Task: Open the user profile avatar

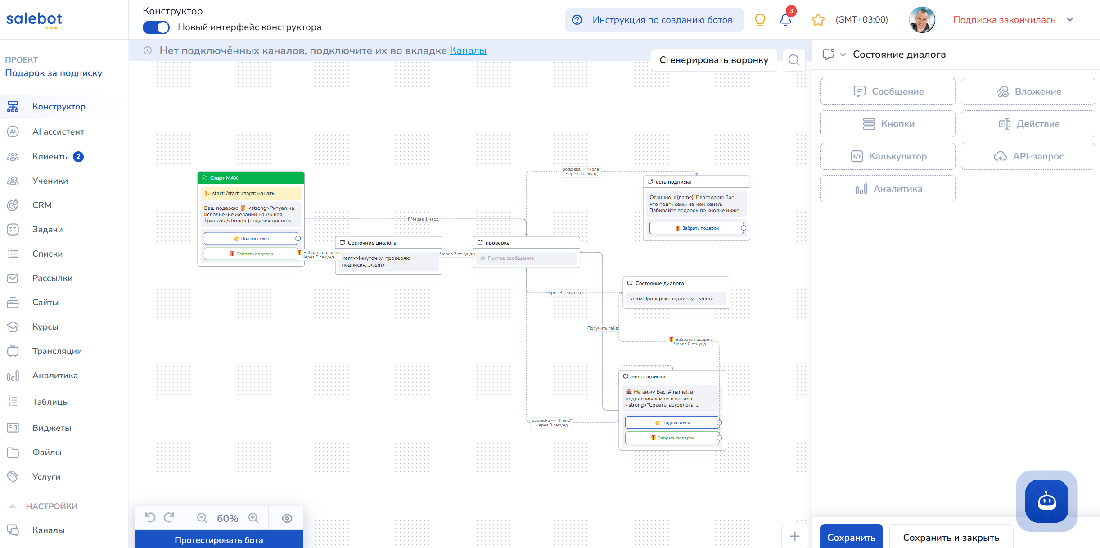Action: [x=922, y=20]
